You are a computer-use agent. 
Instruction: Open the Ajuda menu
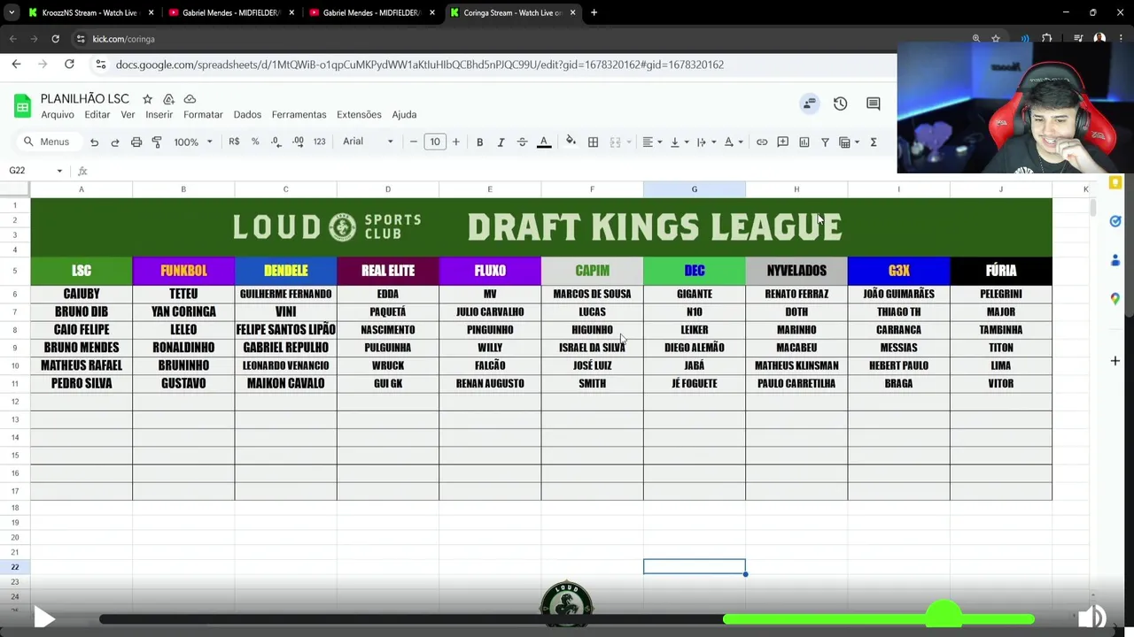pos(404,114)
